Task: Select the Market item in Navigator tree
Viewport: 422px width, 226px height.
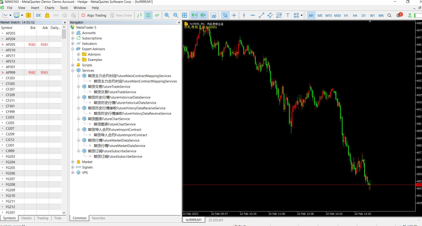Action: pyautogui.click(x=87, y=162)
